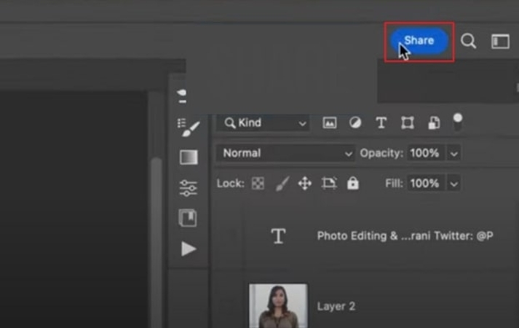Toggle lock transparent pixels

click(x=258, y=183)
